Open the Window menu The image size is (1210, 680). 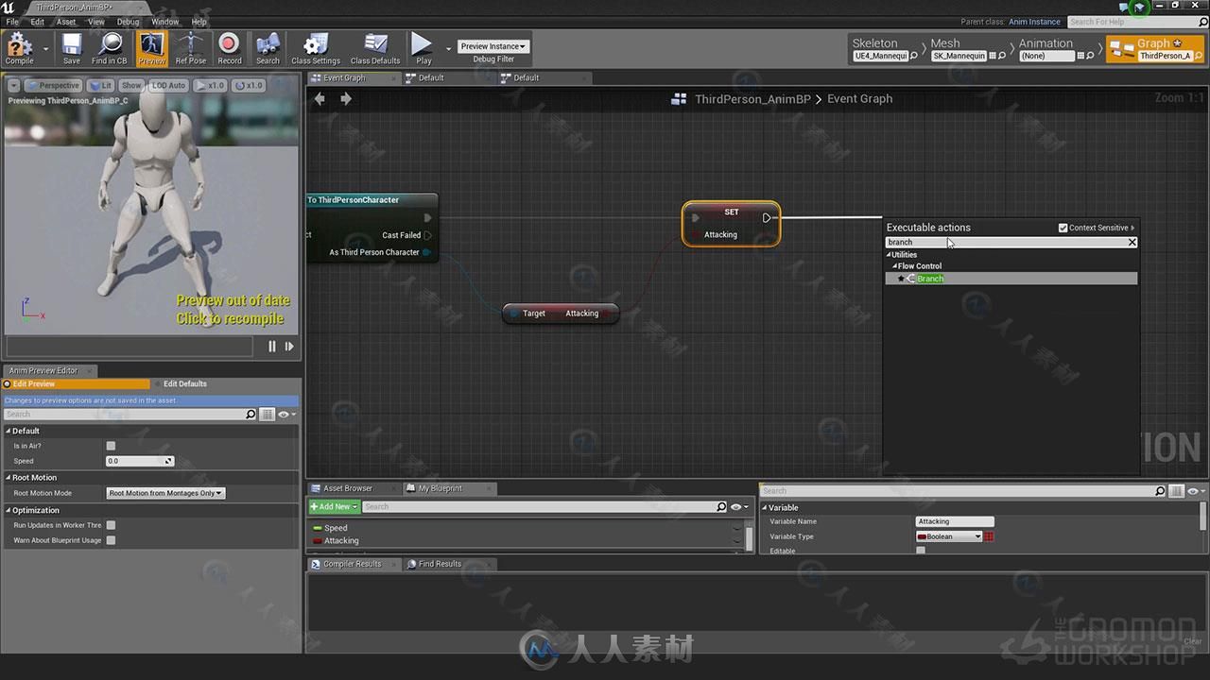(165, 22)
